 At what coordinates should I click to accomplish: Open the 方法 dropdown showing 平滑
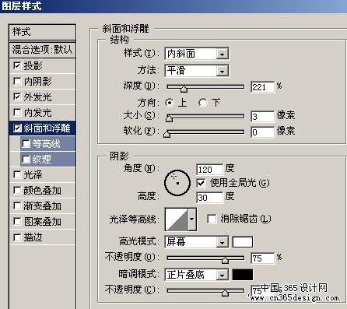click(197, 71)
